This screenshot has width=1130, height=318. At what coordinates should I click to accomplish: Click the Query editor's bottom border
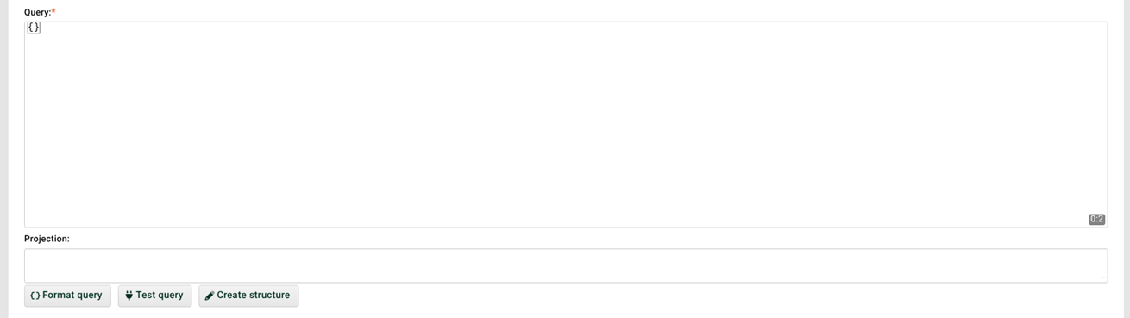(566, 228)
